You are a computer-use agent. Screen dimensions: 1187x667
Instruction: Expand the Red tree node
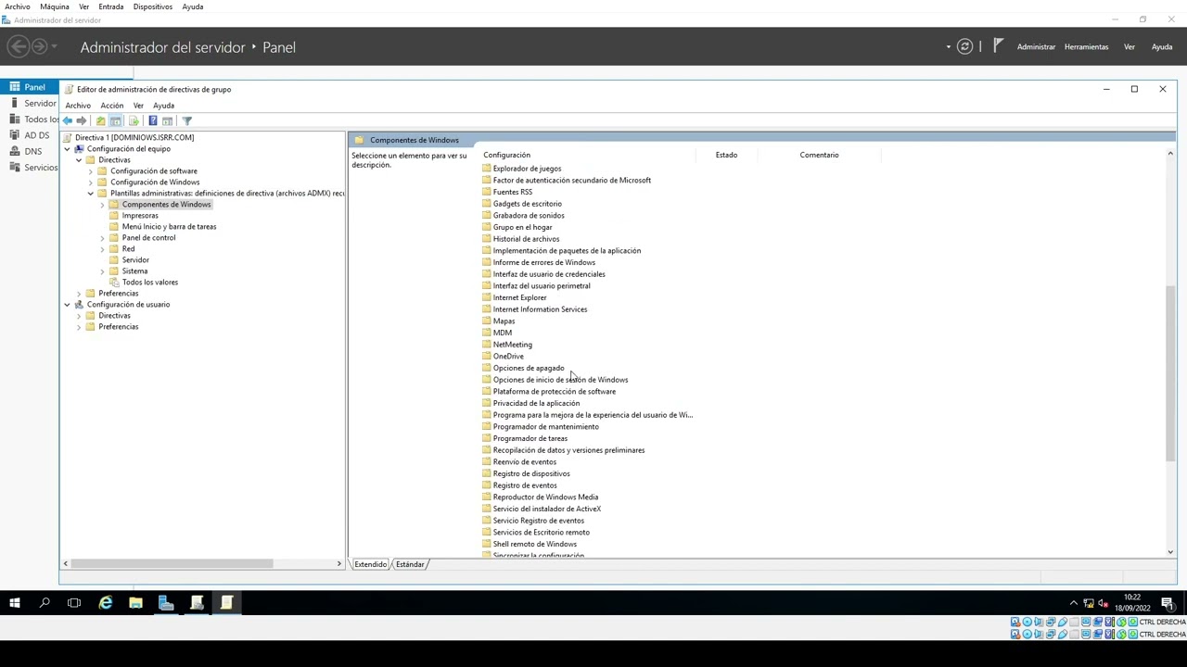[x=102, y=249]
